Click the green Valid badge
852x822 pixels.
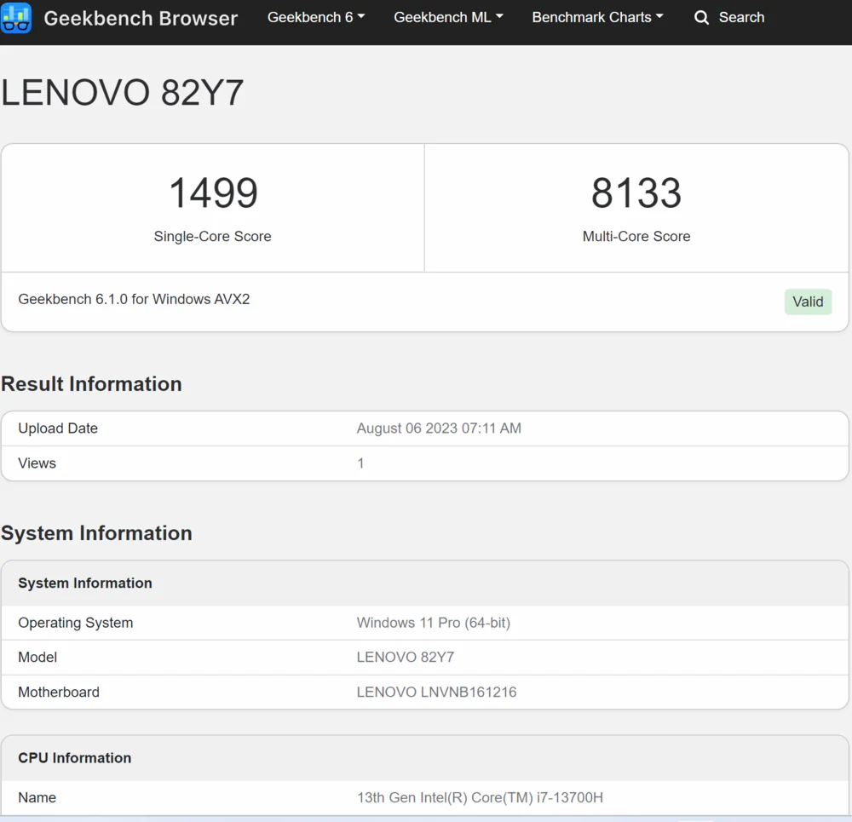click(x=808, y=302)
